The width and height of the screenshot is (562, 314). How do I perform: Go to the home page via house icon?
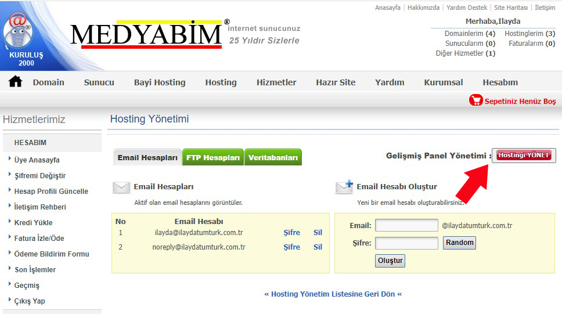coord(16,82)
